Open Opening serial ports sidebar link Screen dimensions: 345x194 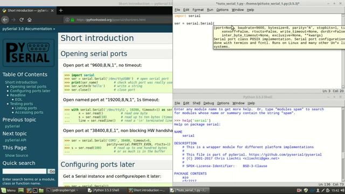pos(28,87)
